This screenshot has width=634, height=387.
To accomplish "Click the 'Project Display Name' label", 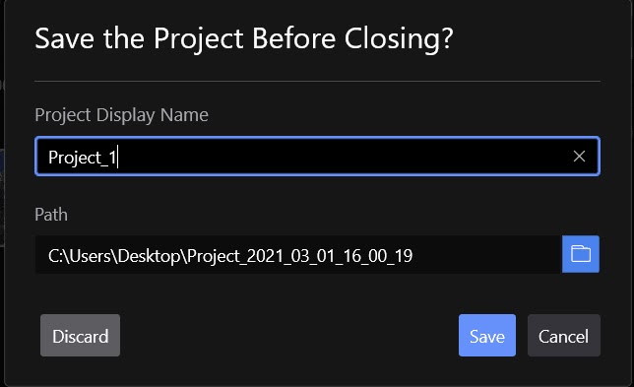I will click(x=121, y=115).
